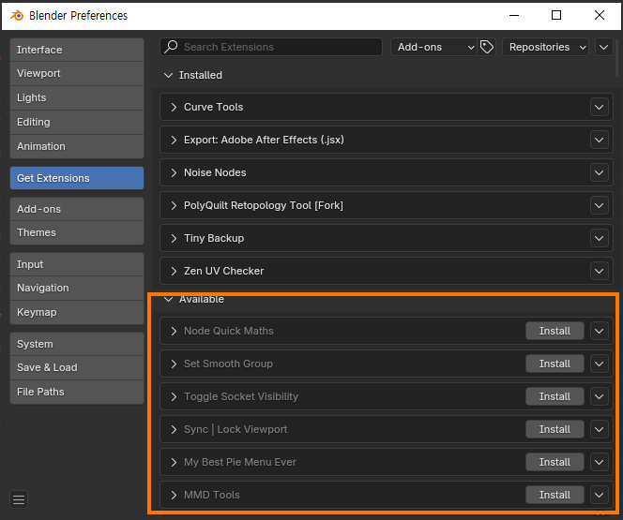
Task: Expand the Node Quick Maths entry
Action: pyautogui.click(x=174, y=331)
